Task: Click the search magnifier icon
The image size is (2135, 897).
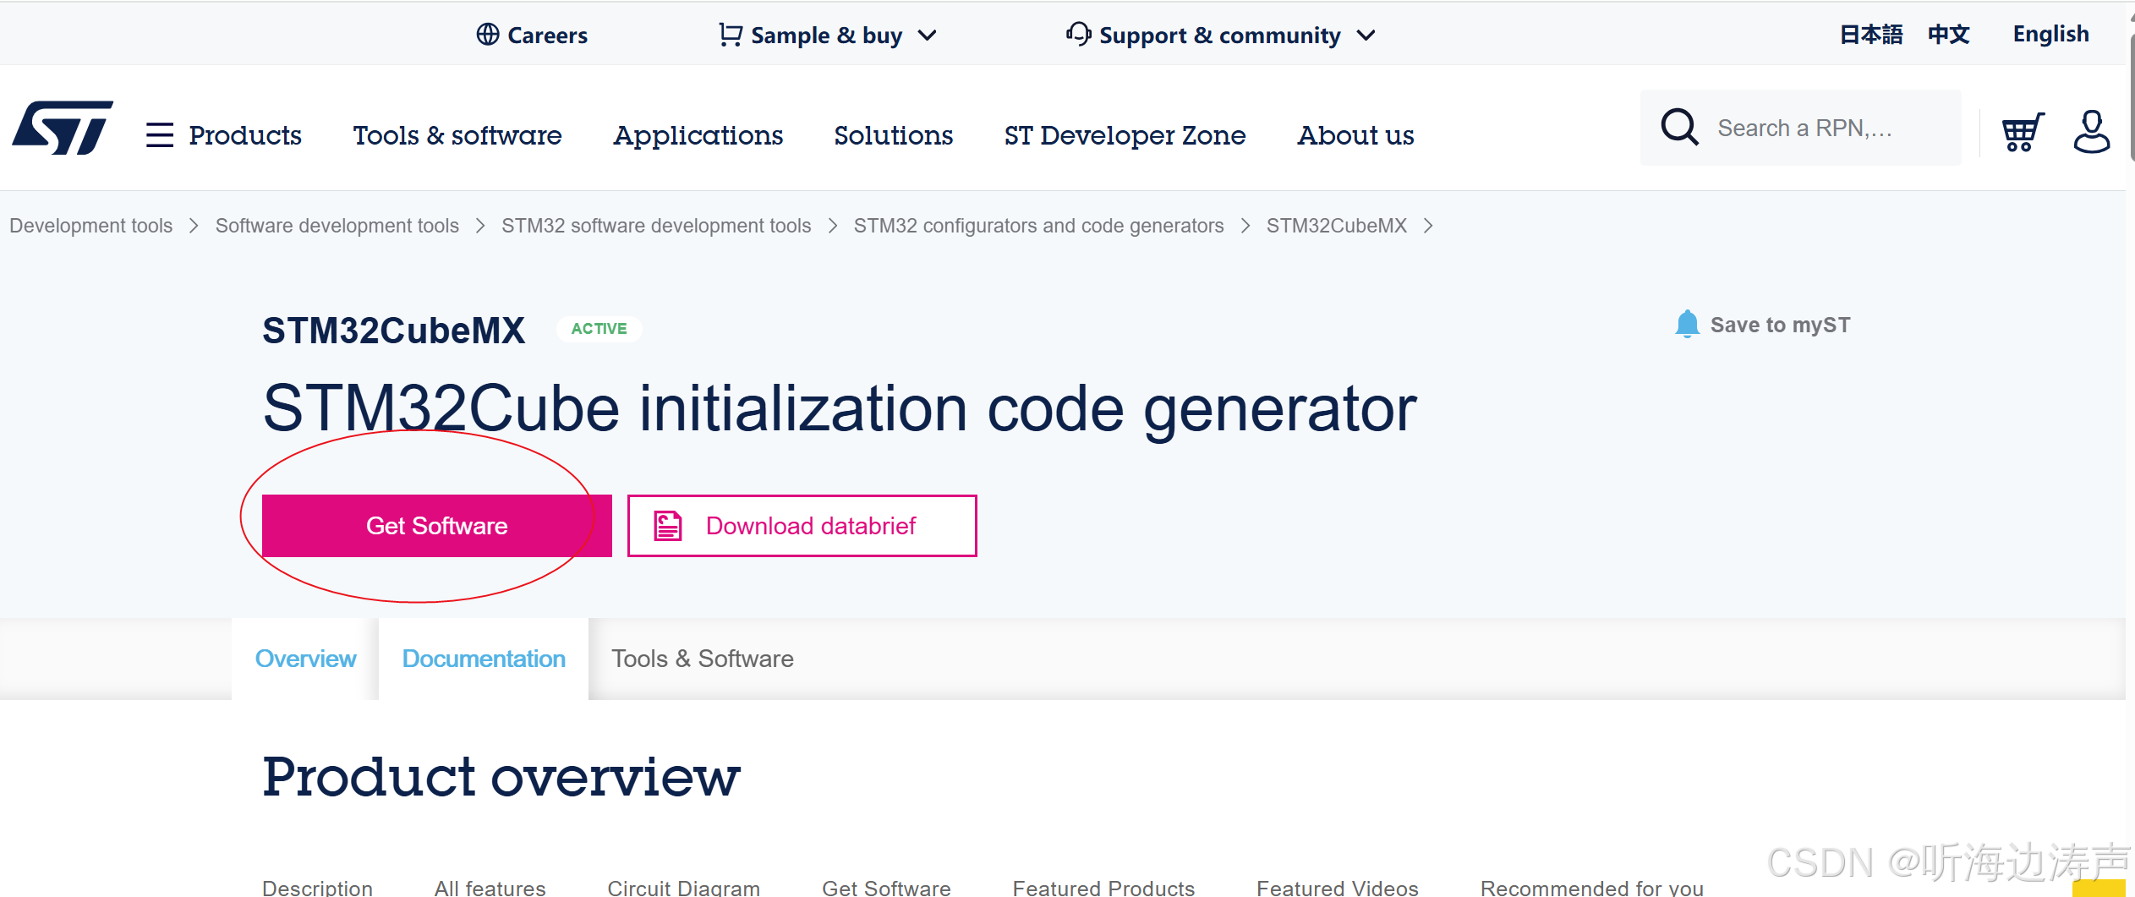Action: coord(1679,128)
